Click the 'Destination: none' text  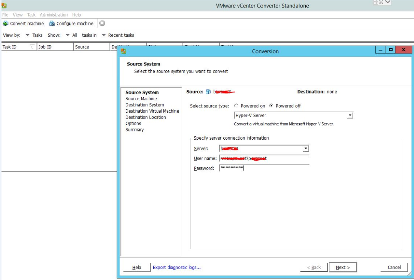pos(317,92)
